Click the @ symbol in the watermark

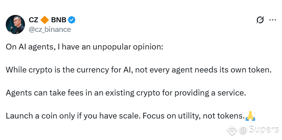(x=243, y=130)
